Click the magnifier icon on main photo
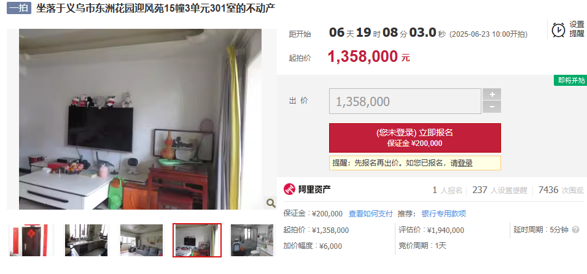 tap(271, 203)
